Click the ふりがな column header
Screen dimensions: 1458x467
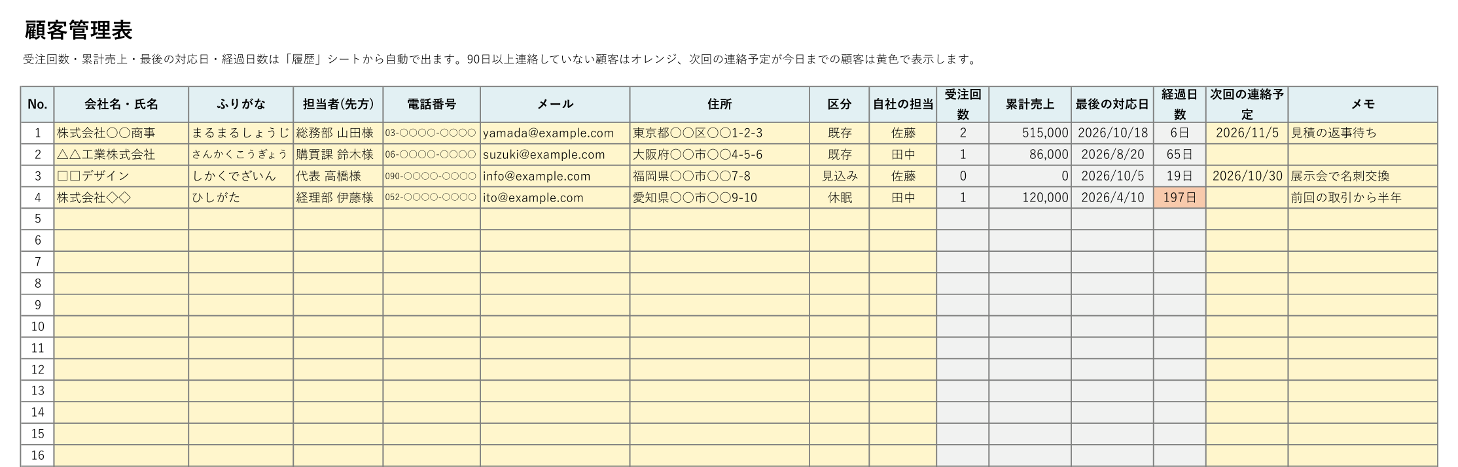click(x=241, y=104)
